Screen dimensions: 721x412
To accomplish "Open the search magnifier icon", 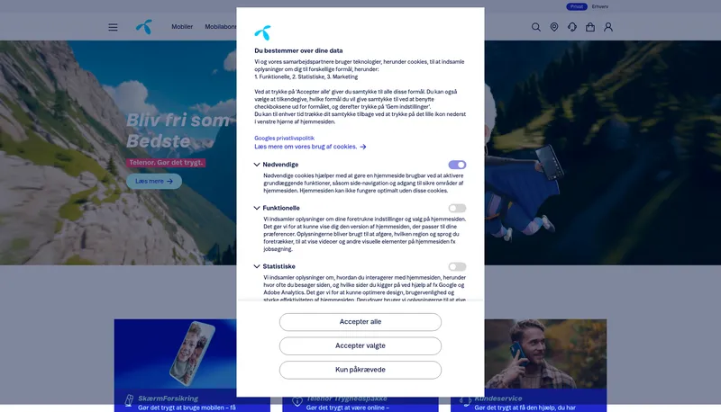I will 535,27.
